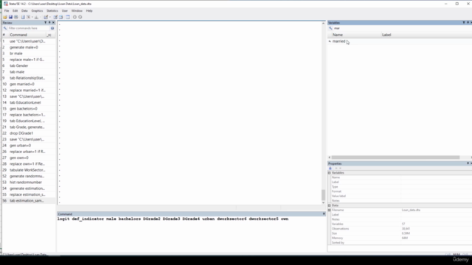Viewport: 472px width, 265px height.
Task: Pin the Command panel
Action: click(324, 214)
